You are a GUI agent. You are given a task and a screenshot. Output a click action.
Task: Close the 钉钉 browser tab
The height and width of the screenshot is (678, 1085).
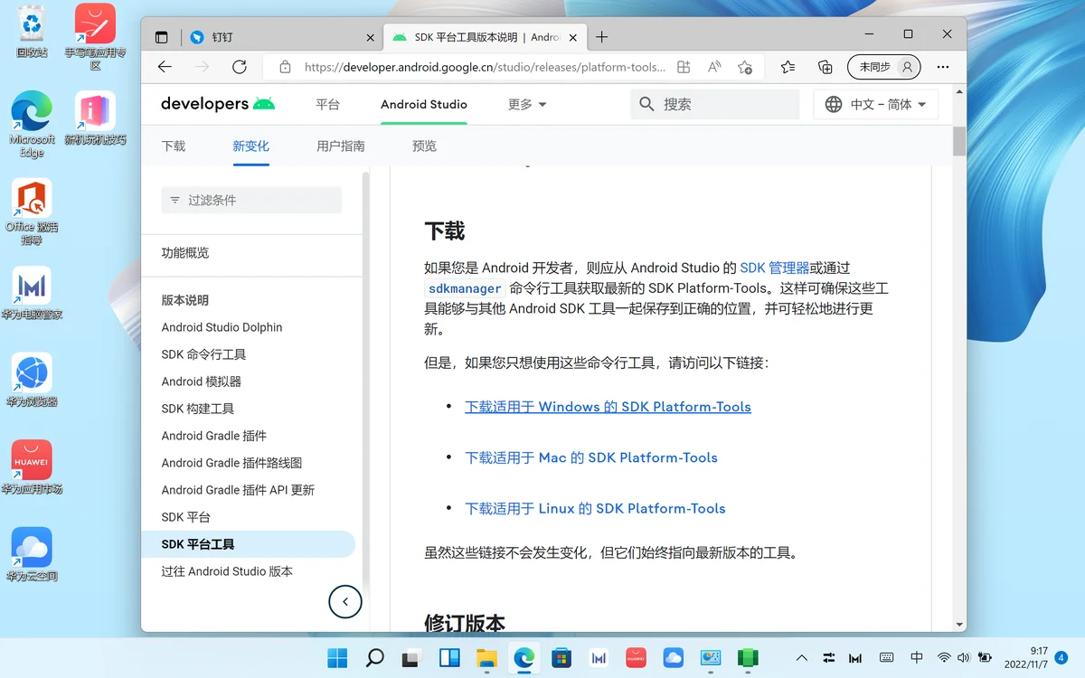(x=370, y=37)
